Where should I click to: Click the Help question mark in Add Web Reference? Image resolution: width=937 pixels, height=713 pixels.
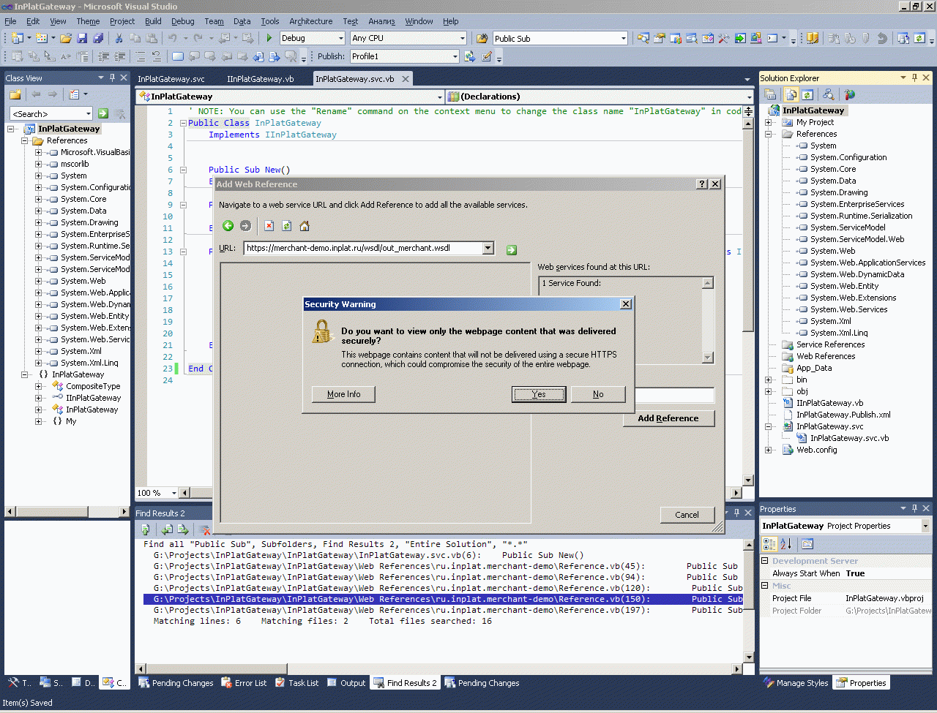tap(702, 184)
